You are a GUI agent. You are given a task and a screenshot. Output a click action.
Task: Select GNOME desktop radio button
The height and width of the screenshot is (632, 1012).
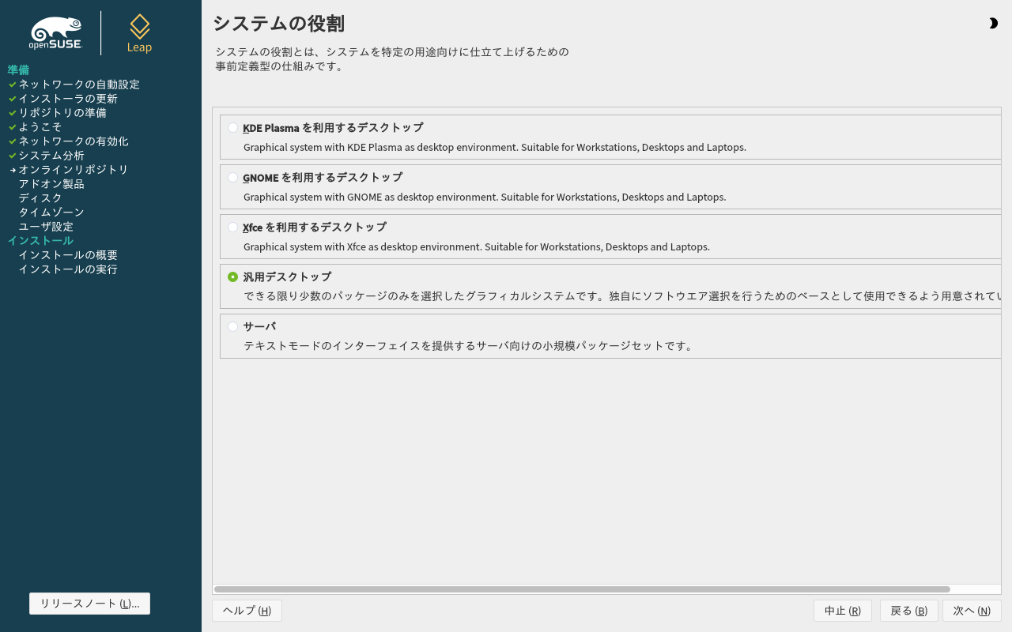[232, 177]
